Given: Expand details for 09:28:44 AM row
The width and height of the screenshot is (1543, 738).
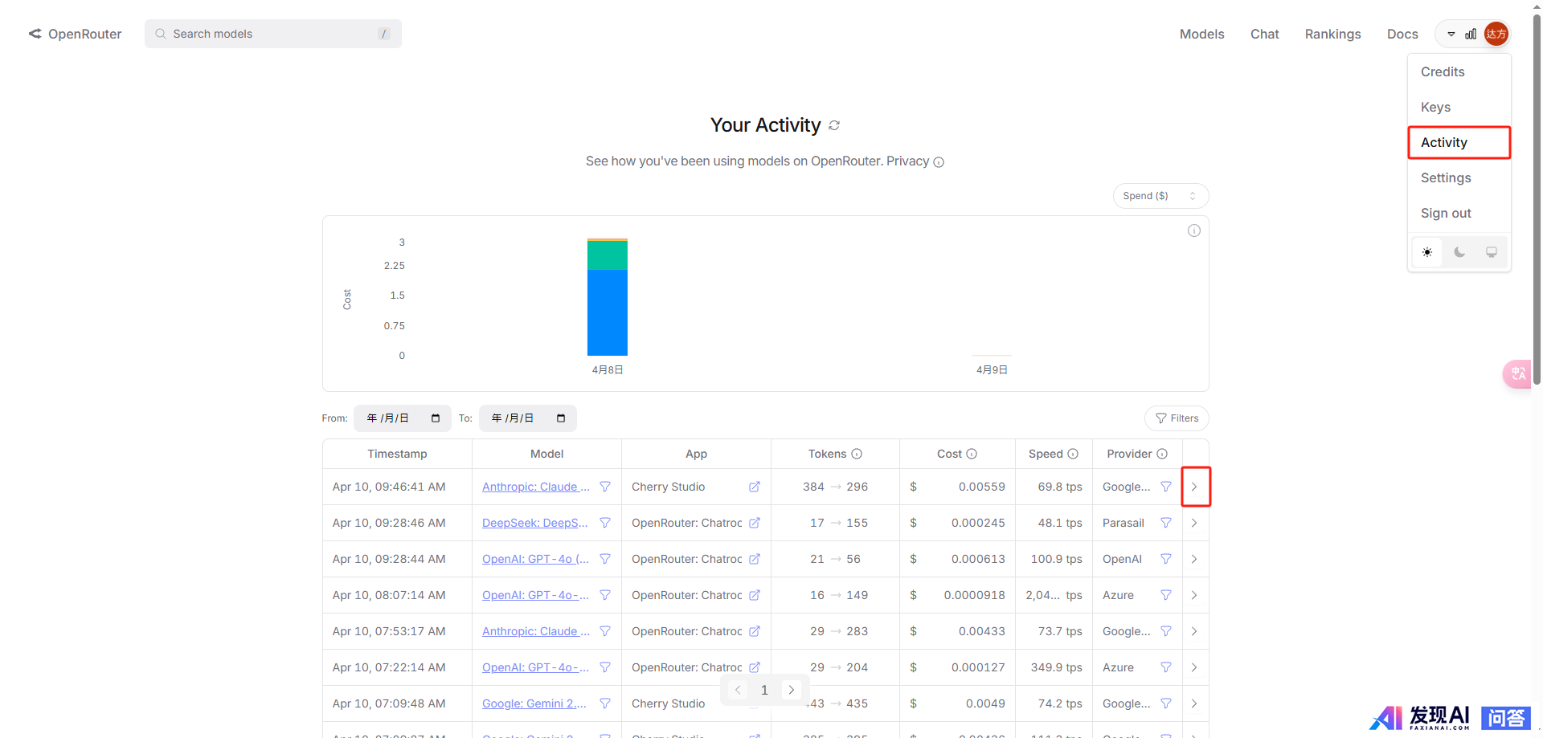Looking at the screenshot, I should 1194,559.
